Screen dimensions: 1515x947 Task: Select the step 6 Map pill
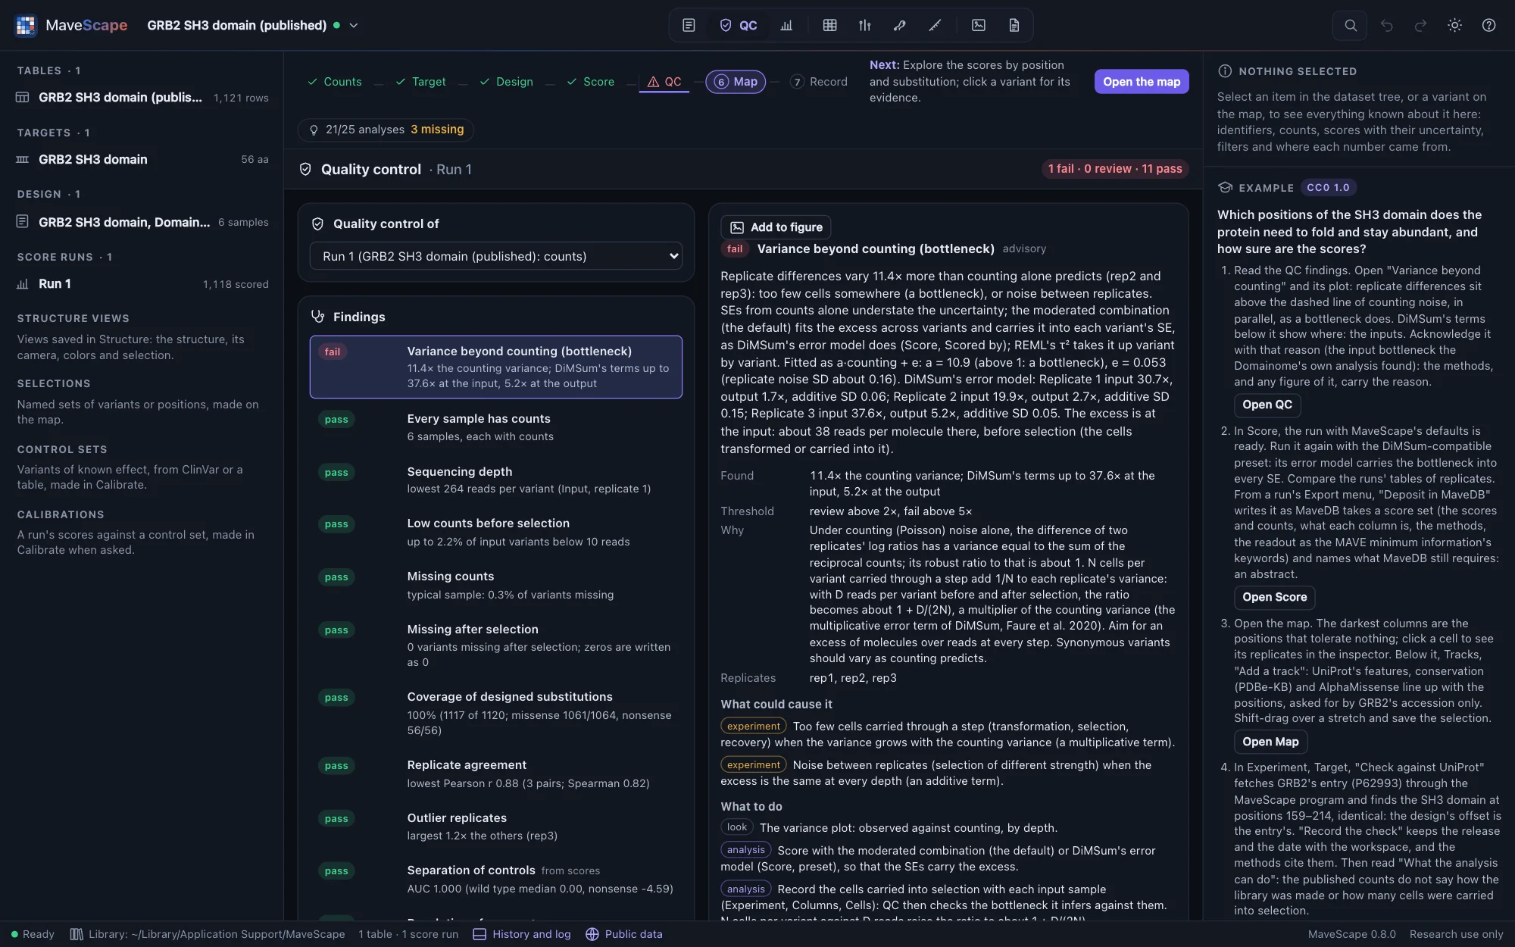(736, 82)
